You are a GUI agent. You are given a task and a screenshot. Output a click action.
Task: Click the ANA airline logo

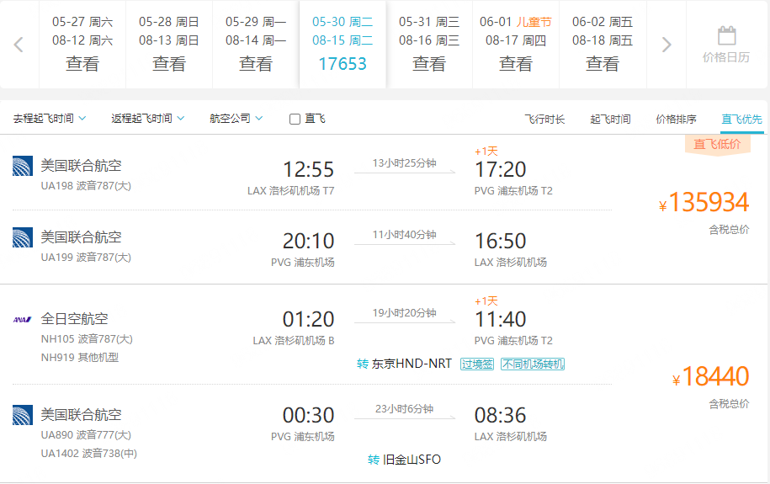tap(23, 319)
